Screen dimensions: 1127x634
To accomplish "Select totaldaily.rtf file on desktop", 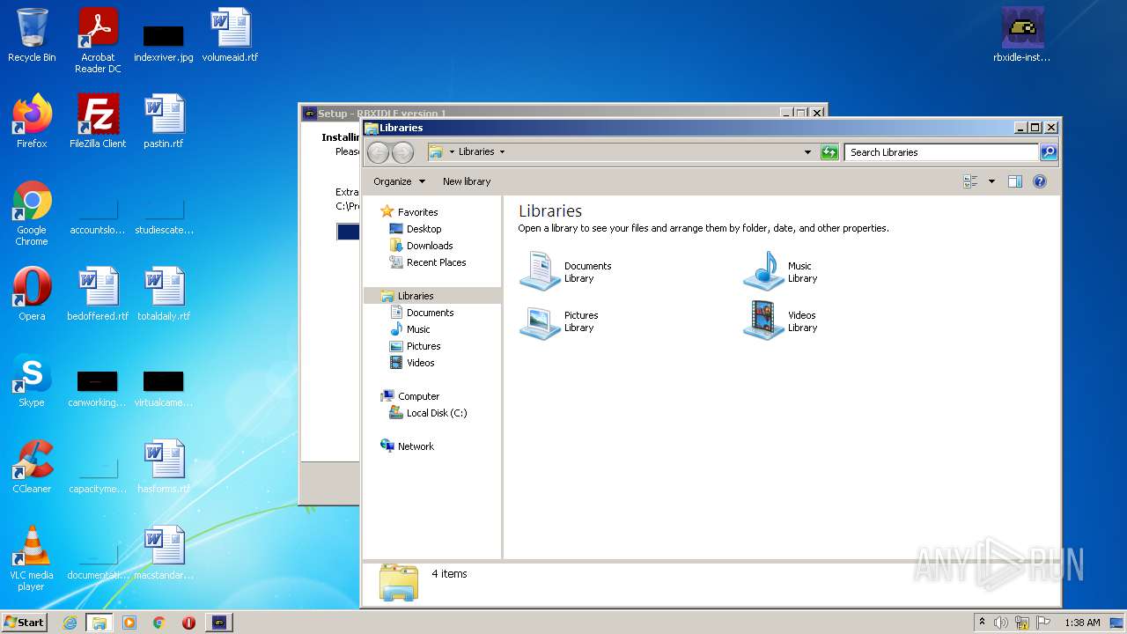I will click(x=164, y=294).
